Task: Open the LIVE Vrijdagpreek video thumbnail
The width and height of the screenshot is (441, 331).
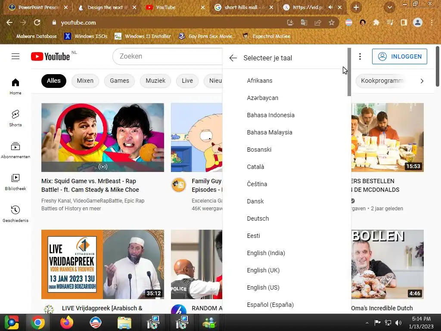Action: coord(102,264)
